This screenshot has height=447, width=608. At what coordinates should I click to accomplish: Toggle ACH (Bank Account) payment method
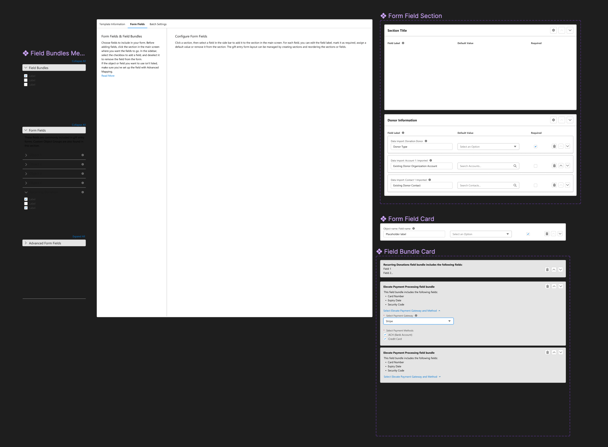coord(385,335)
